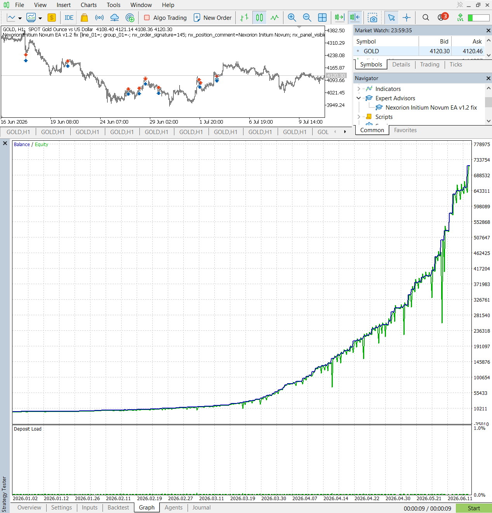Switch chart to candlesticks mode
This screenshot has height=513, width=492.
tap(259, 17)
